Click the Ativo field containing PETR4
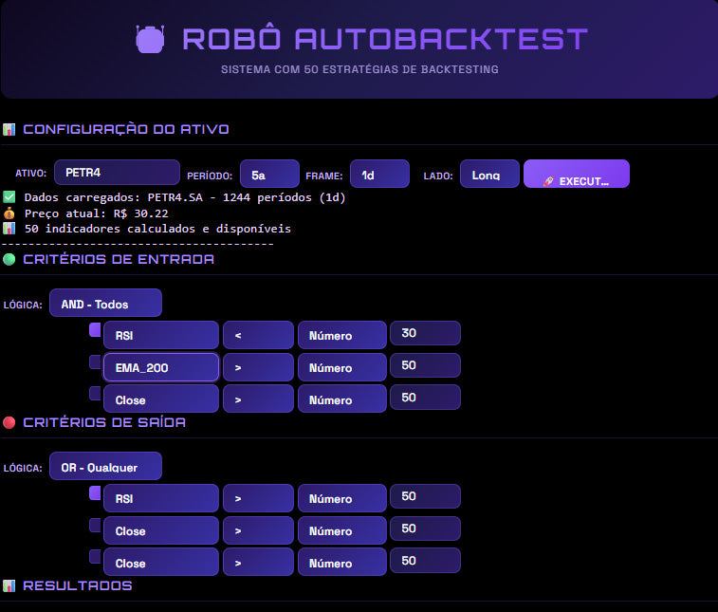 [x=117, y=173]
